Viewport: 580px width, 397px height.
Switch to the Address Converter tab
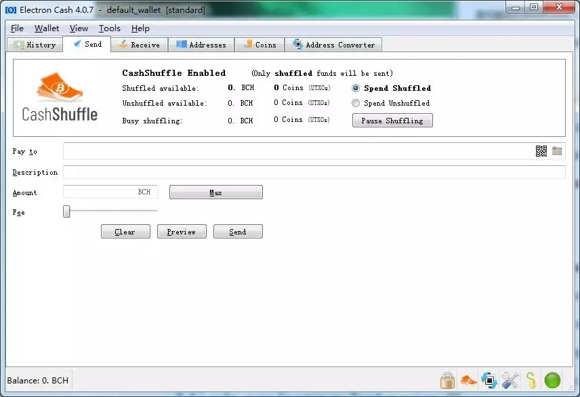333,45
